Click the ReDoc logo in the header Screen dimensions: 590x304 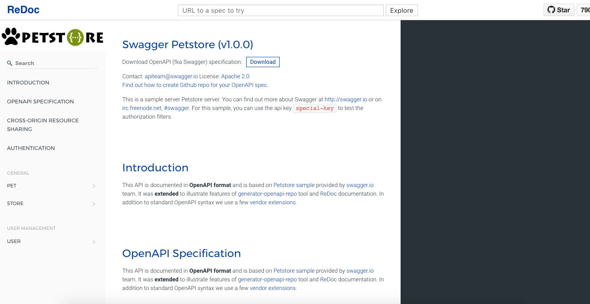pyautogui.click(x=23, y=9)
